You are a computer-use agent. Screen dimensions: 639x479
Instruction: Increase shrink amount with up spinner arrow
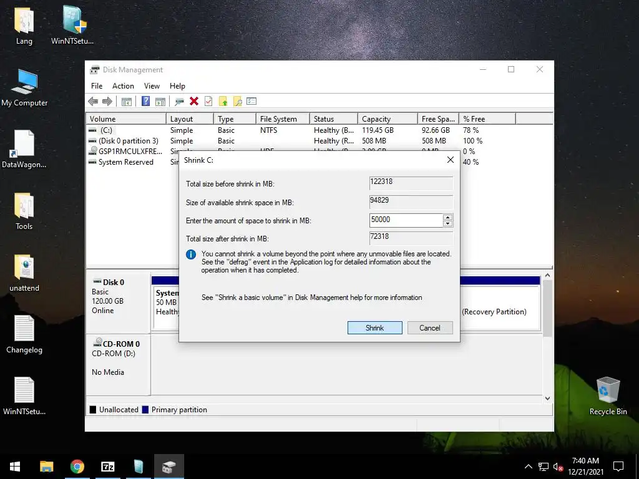click(447, 217)
